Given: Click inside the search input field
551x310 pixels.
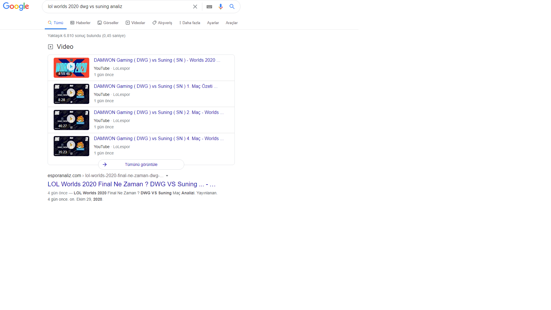Looking at the screenshot, I should click(115, 7).
